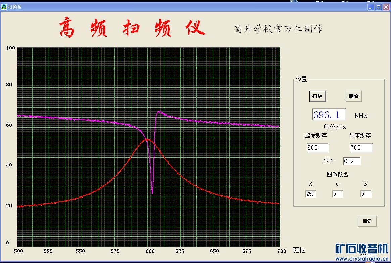Click the 40 y-axis tick label
Image resolution: width=391 pixels, height=263 pixels.
pyautogui.click(x=9, y=165)
